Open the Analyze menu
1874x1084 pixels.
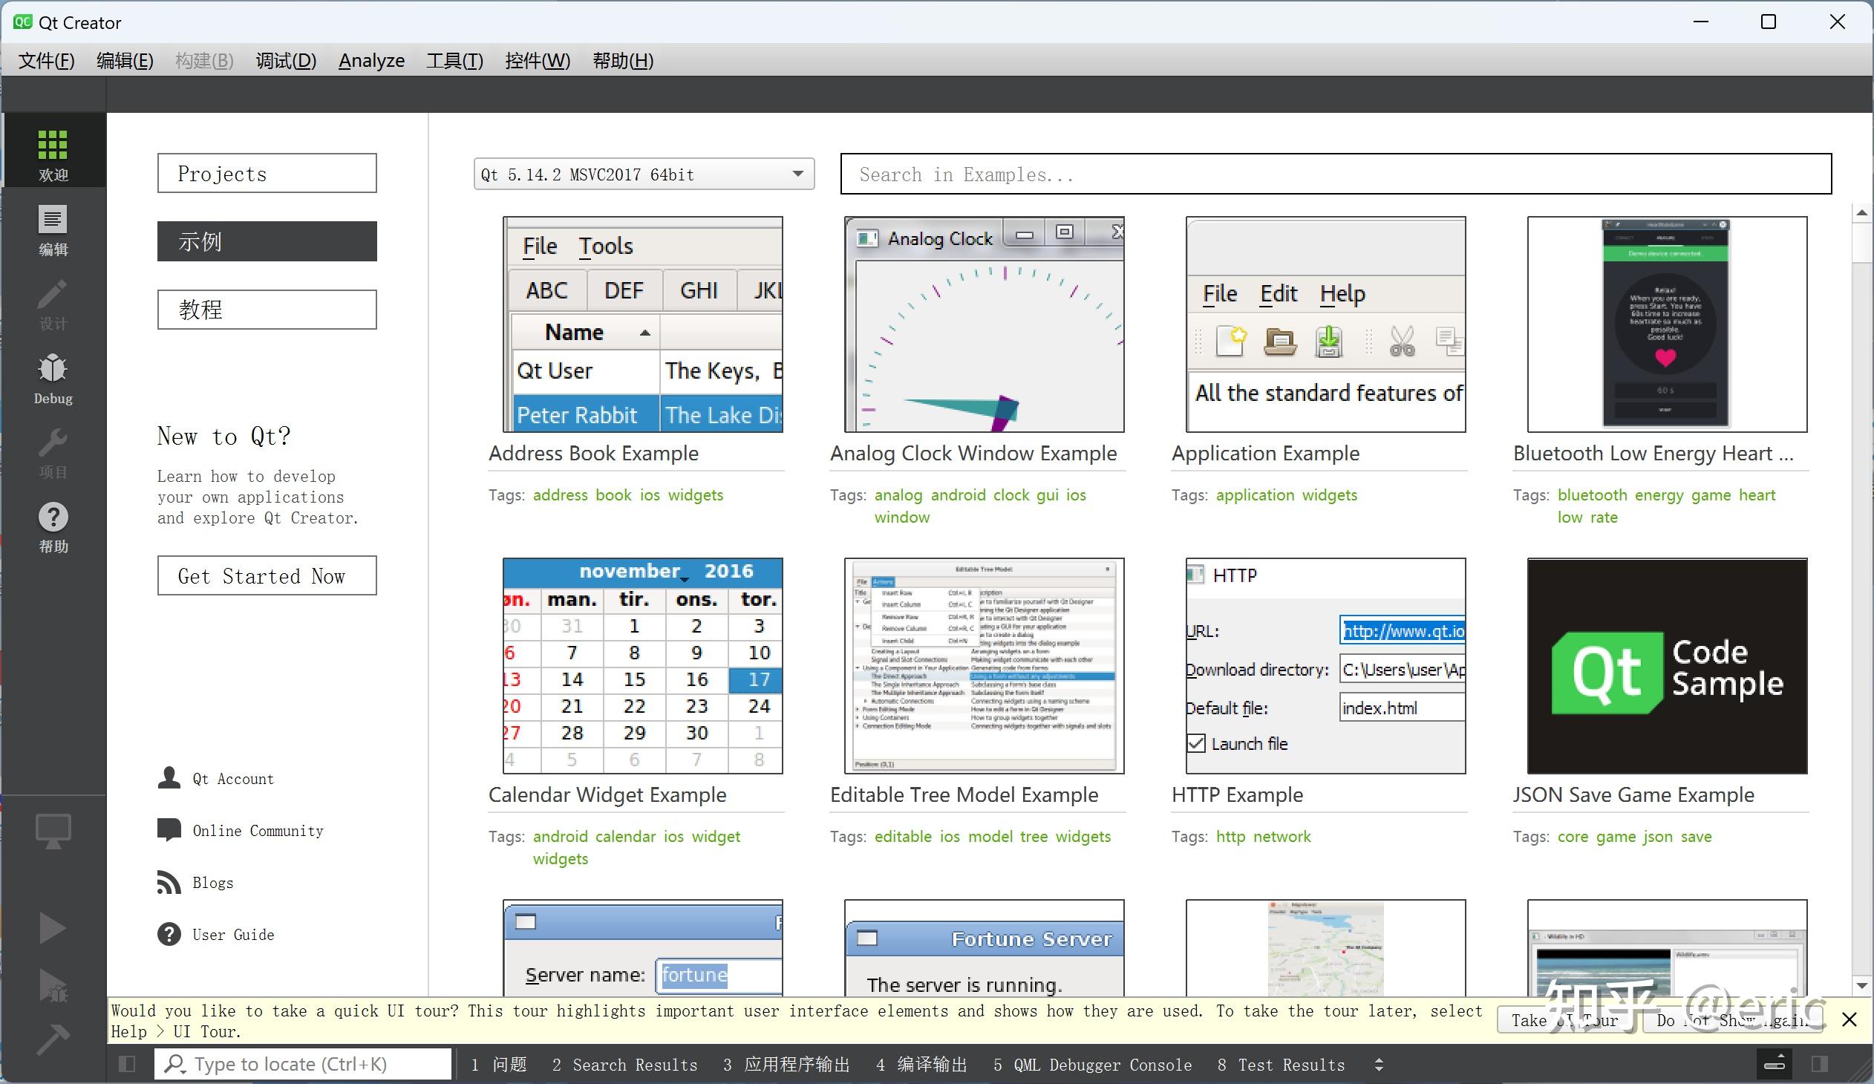pyautogui.click(x=371, y=60)
